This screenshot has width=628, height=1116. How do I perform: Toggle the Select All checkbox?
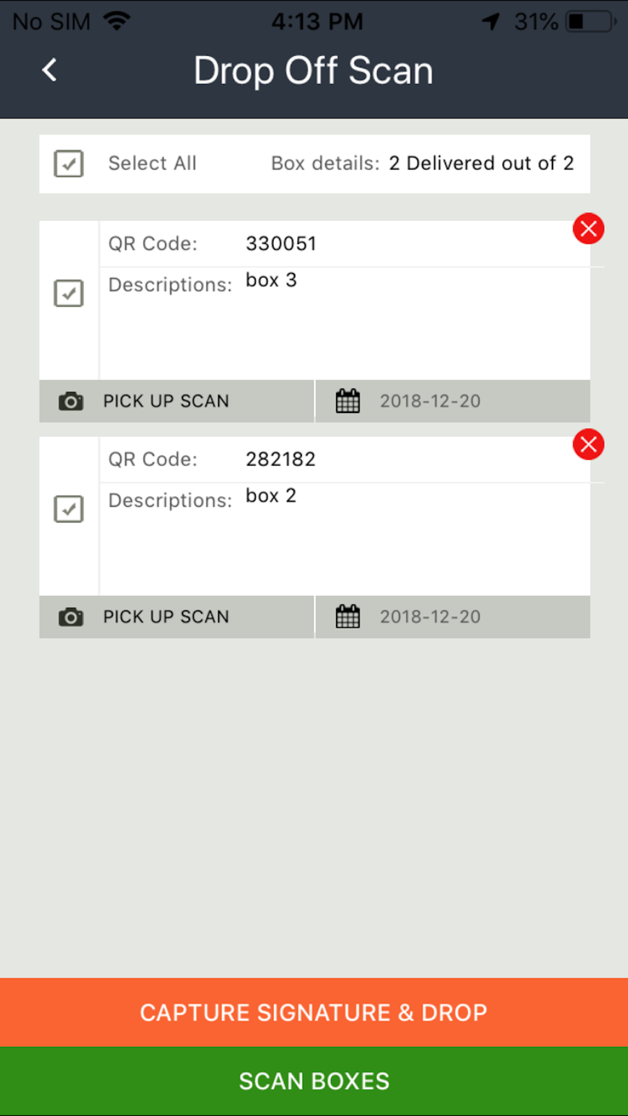(x=69, y=164)
